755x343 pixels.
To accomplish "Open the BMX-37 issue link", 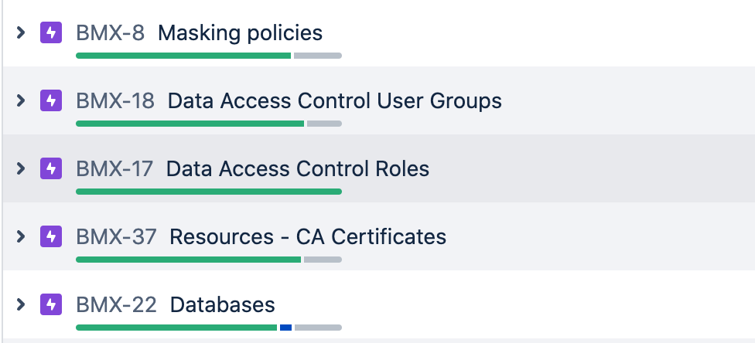I will (x=116, y=236).
